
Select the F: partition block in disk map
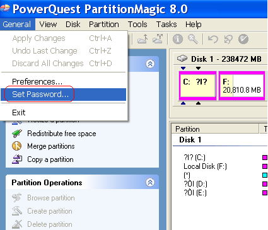coord(242,86)
